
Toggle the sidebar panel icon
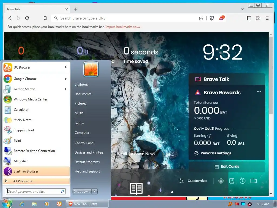click(x=249, y=18)
